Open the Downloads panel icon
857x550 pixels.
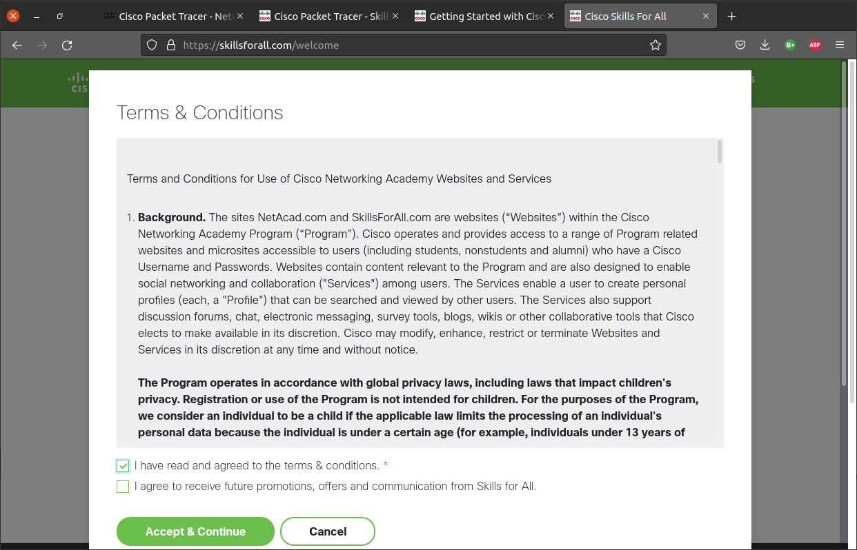point(765,45)
